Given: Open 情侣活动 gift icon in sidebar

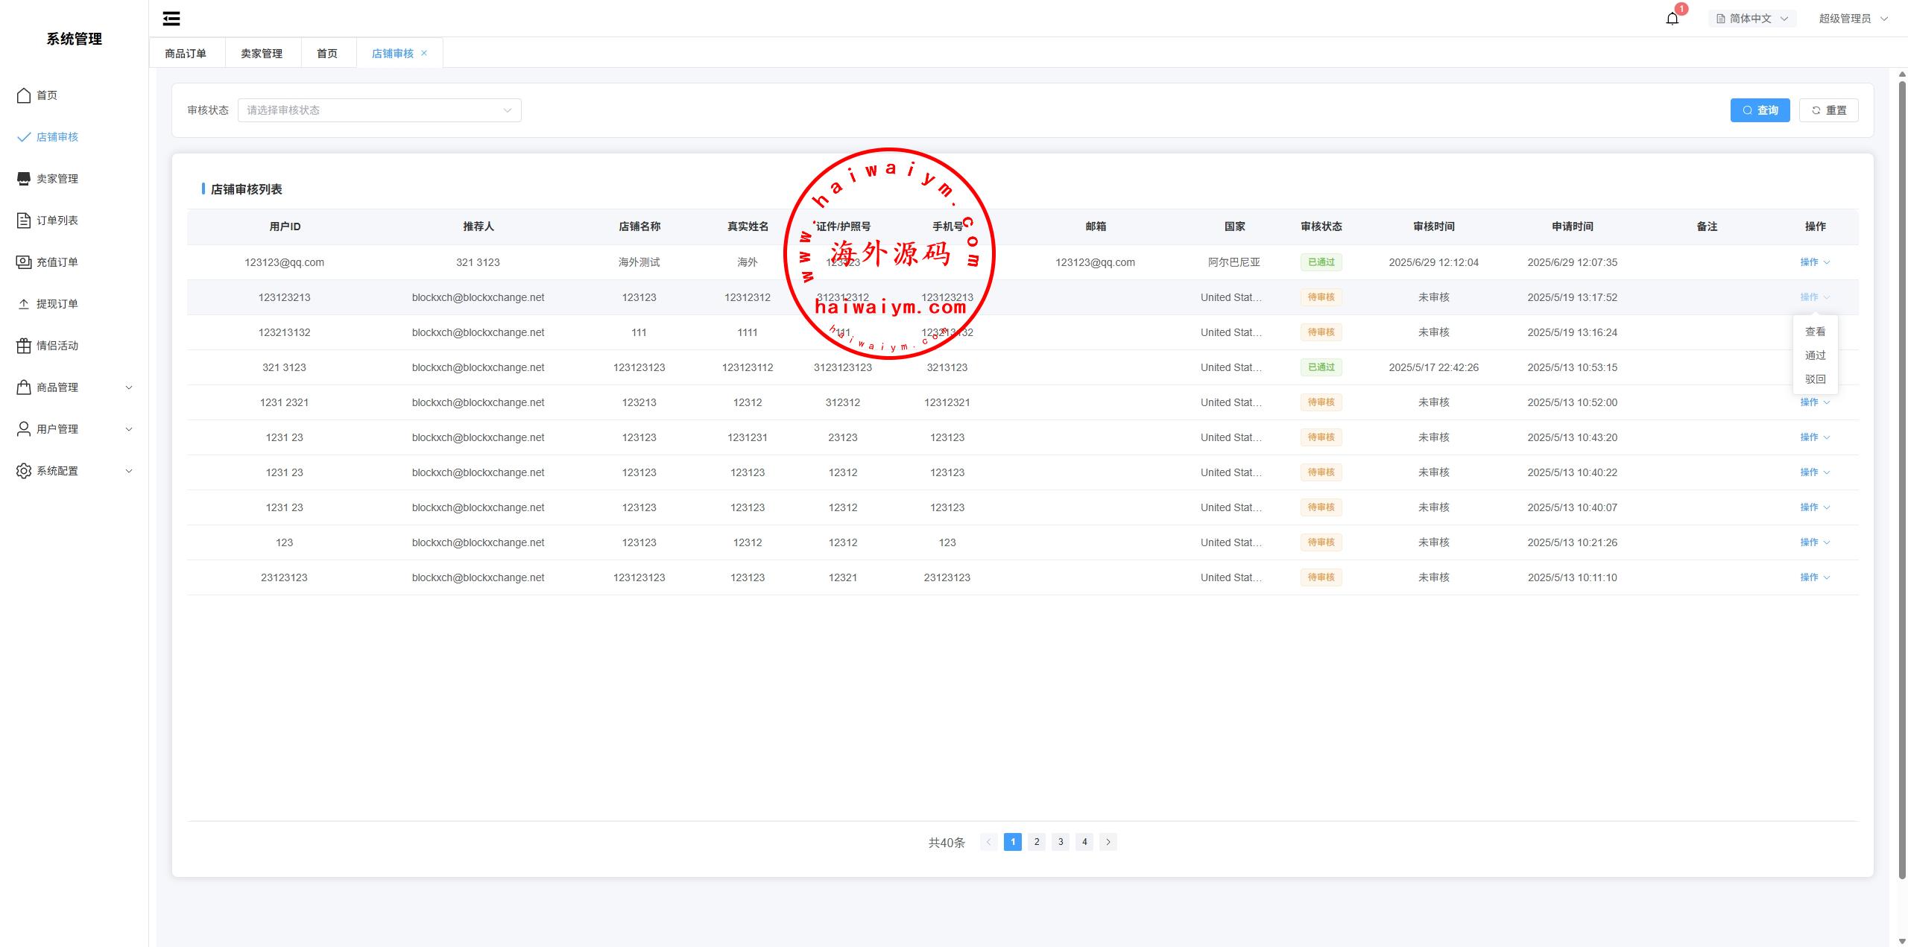Looking at the screenshot, I should [x=24, y=346].
